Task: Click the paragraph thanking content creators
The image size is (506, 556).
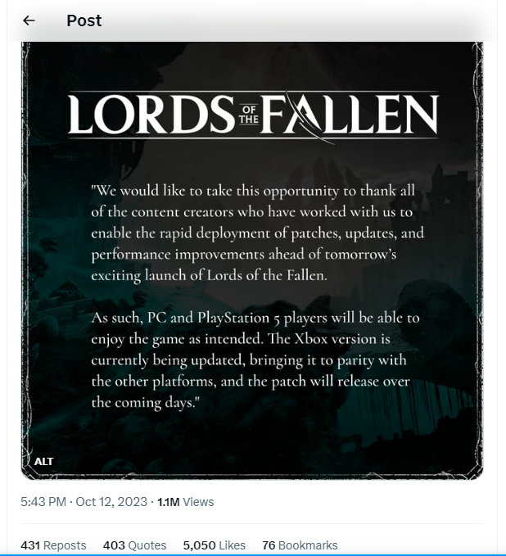Action: click(257, 233)
